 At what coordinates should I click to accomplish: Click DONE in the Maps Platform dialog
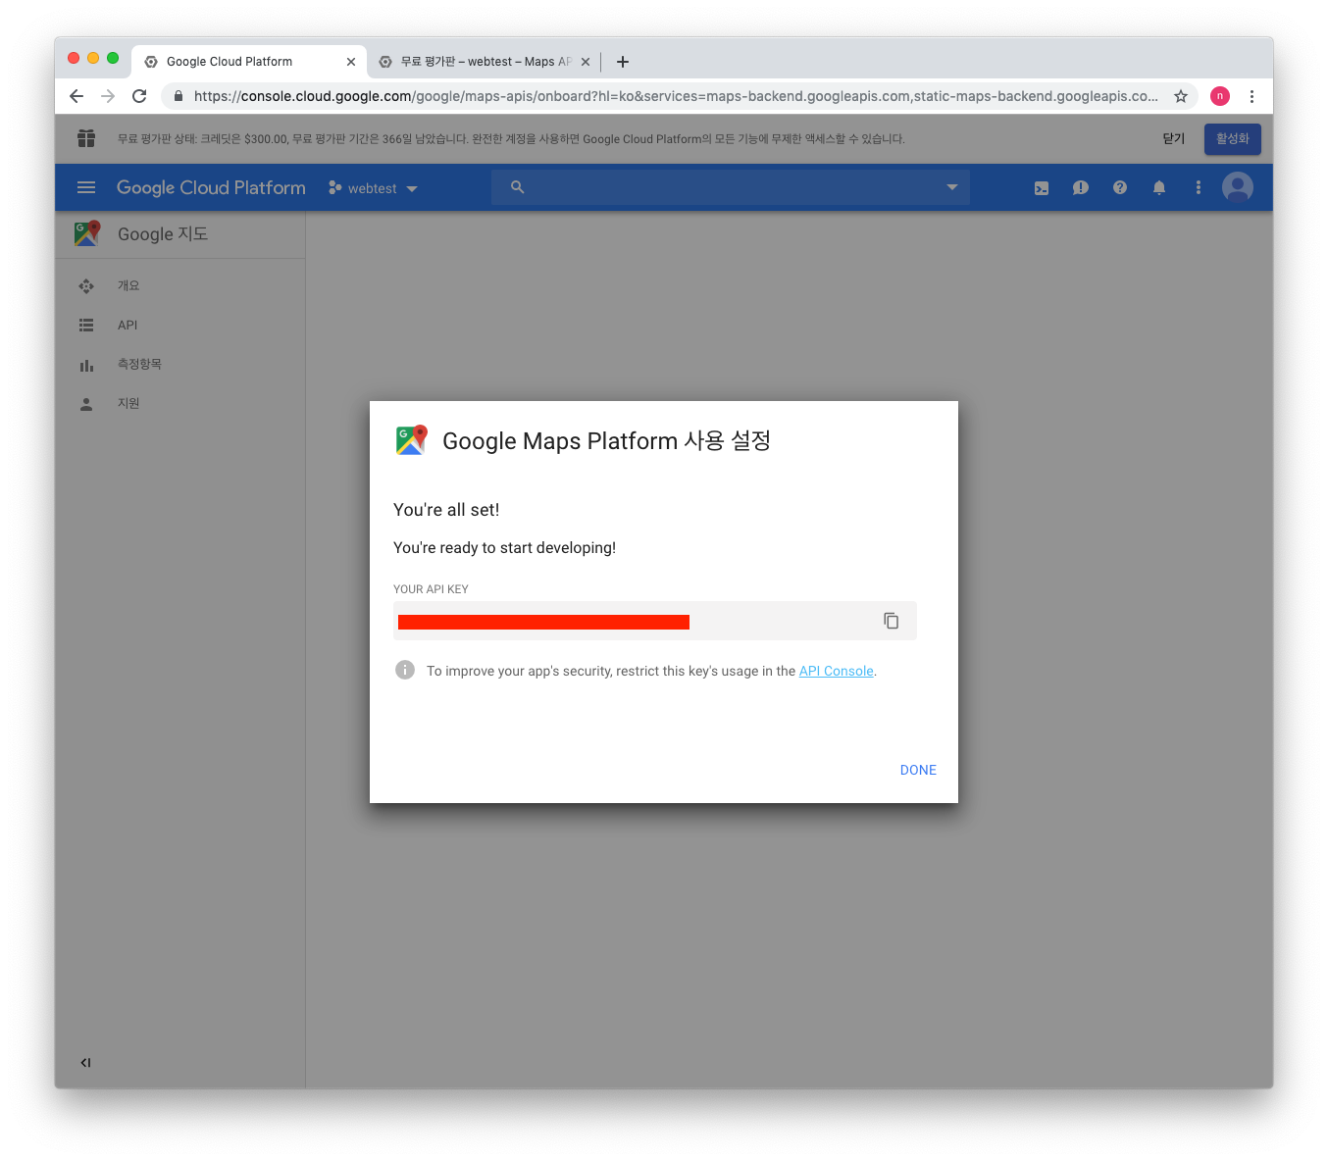[x=918, y=770]
